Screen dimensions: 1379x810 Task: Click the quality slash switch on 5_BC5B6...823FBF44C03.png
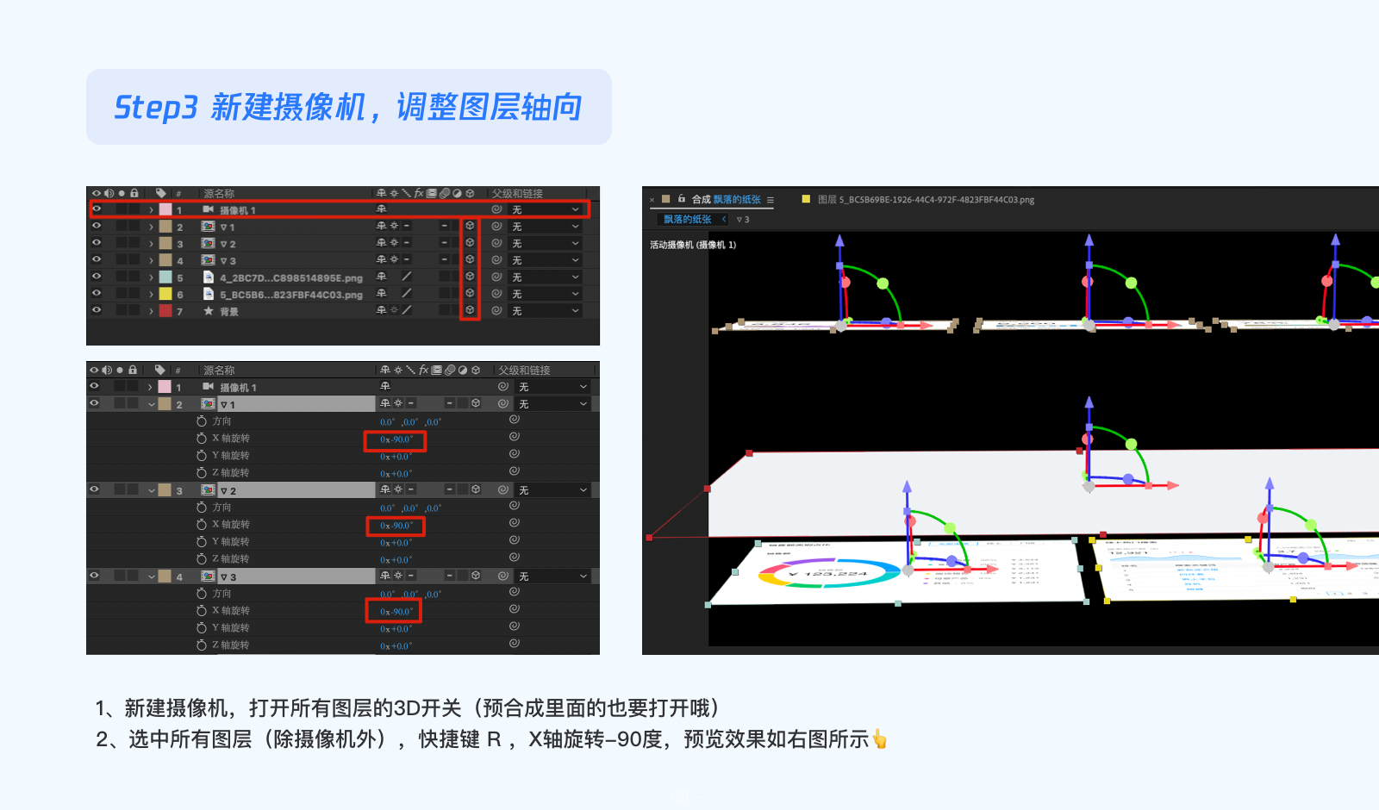(407, 293)
